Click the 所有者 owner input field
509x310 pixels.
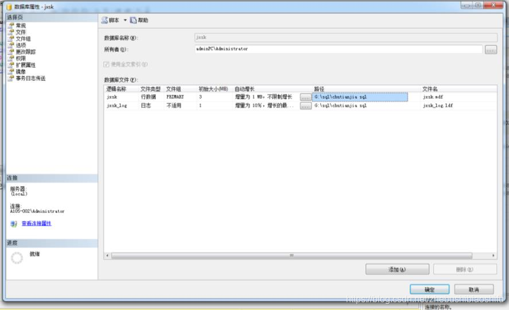[338, 49]
